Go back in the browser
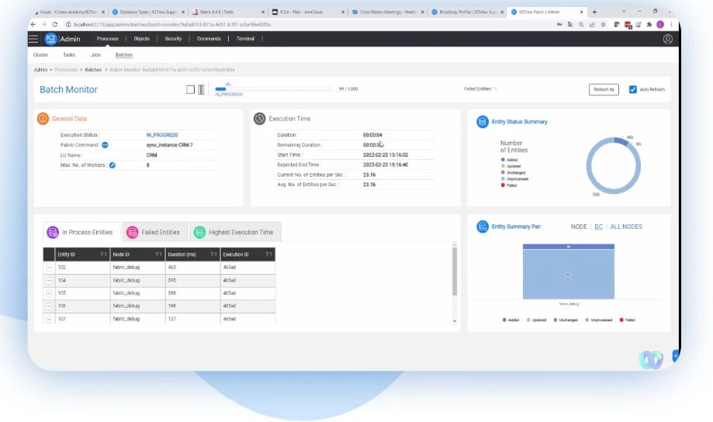 click(33, 25)
